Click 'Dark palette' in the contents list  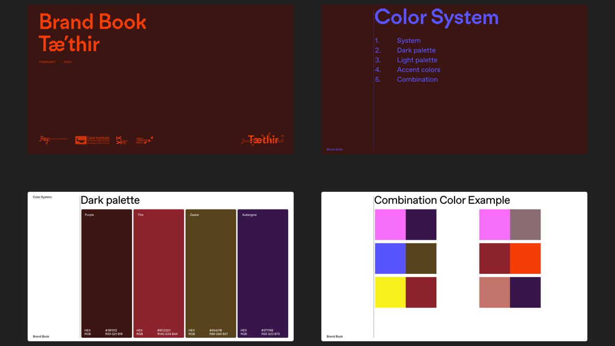[x=416, y=50]
